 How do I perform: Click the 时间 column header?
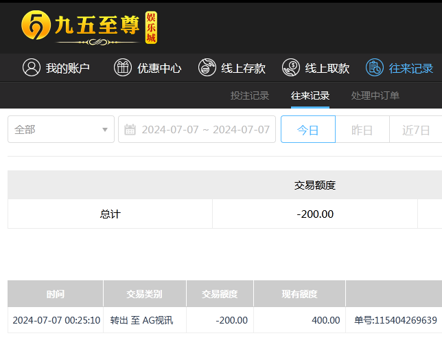(55, 294)
